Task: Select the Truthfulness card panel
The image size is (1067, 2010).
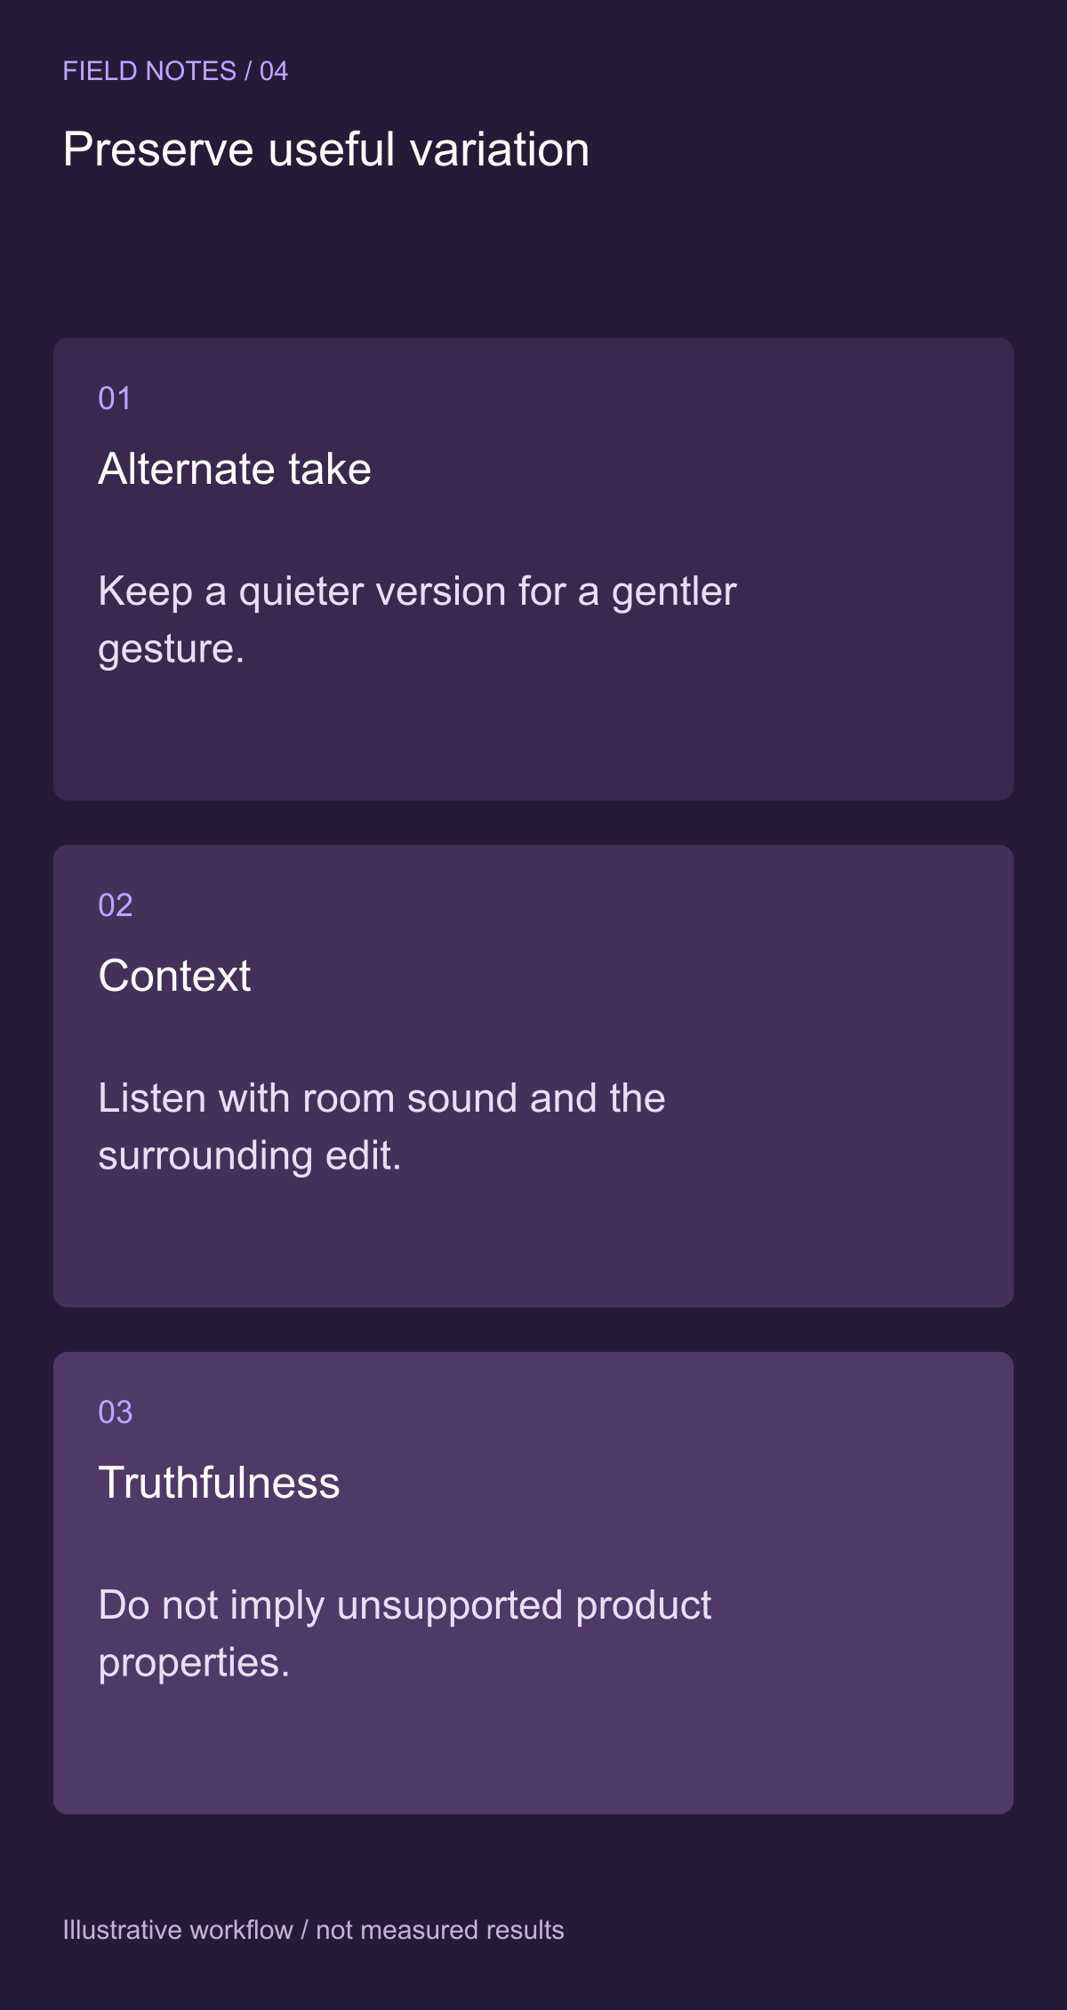Action: pos(533,1583)
